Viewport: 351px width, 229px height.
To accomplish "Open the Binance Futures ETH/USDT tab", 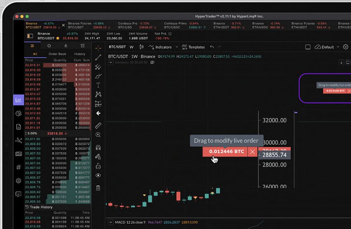I will (x=311, y=25).
